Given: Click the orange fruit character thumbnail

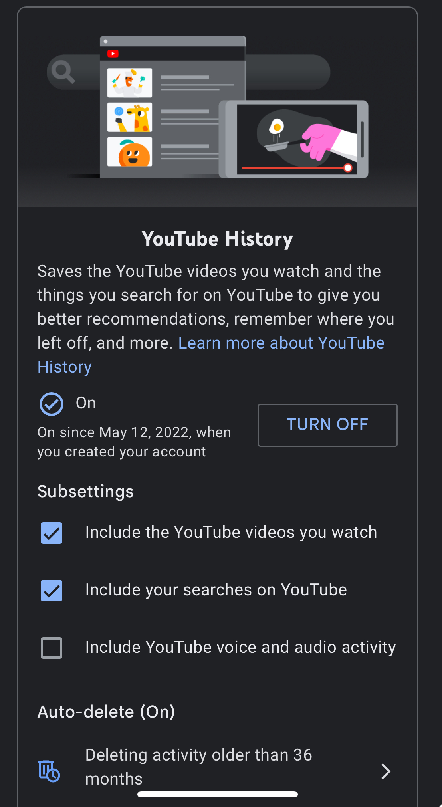Looking at the screenshot, I should pos(130,152).
